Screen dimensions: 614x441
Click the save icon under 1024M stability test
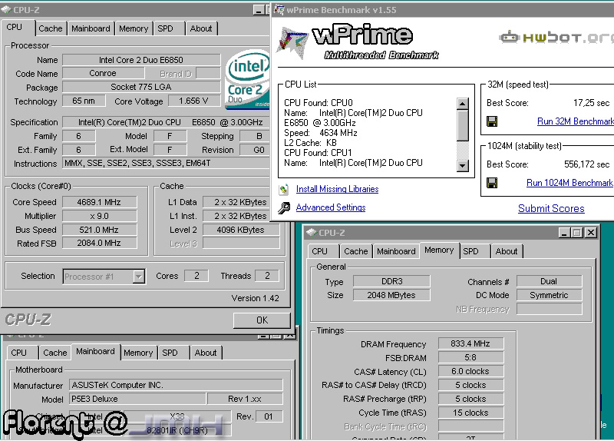(492, 183)
